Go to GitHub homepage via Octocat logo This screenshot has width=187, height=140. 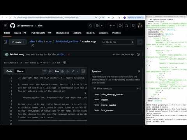coord(12,26)
